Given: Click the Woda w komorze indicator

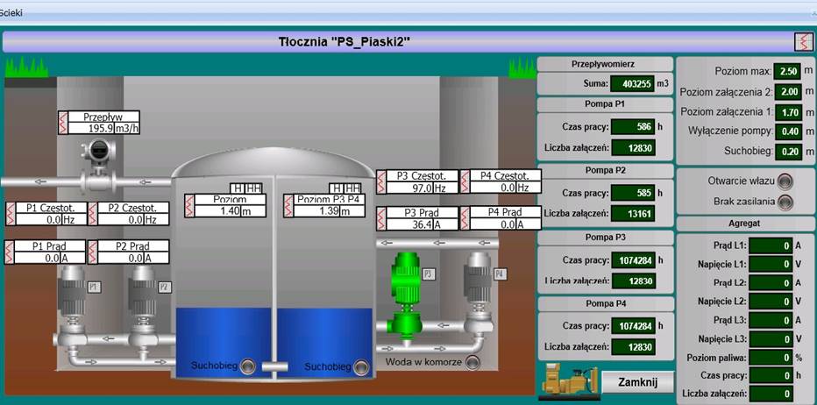Looking at the screenshot, I should pos(473,362).
